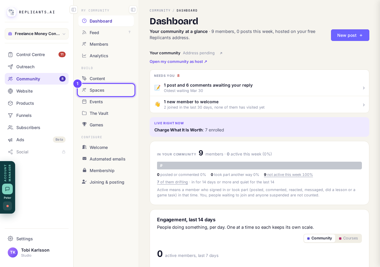Viewport: 380px width, 267px height.
Task: Expand posts and comments awaiting reply row
Action: point(259,88)
